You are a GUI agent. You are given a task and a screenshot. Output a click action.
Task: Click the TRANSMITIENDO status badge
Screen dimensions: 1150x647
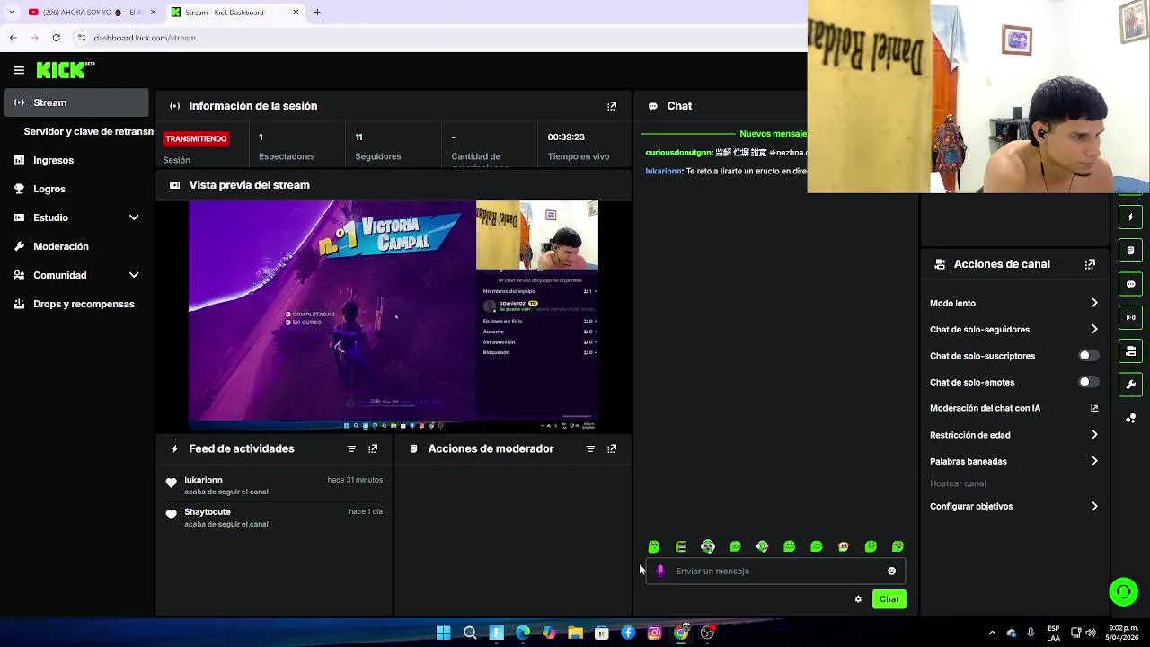click(x=196, y=138)
